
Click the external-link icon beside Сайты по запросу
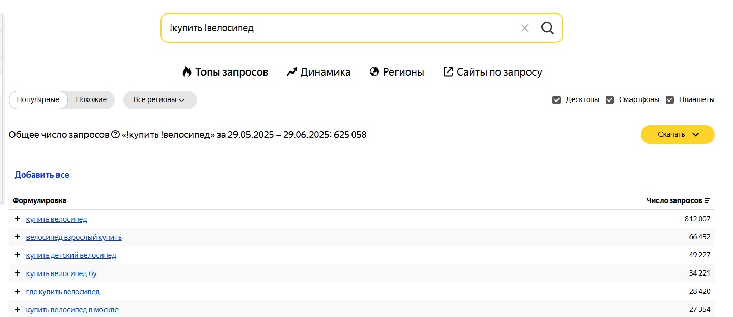click(x=448, y=71)
